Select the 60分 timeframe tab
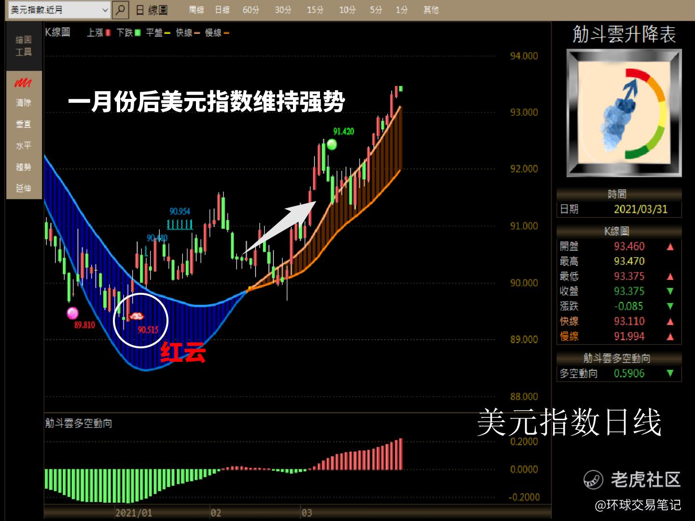695x521 pixels. [251, 10]
